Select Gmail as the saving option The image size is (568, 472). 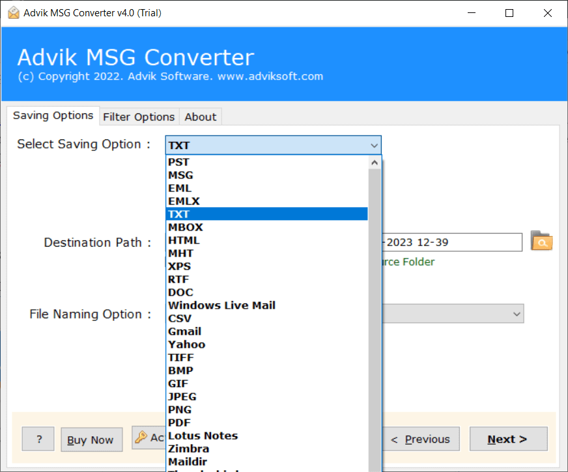(267, 331)
